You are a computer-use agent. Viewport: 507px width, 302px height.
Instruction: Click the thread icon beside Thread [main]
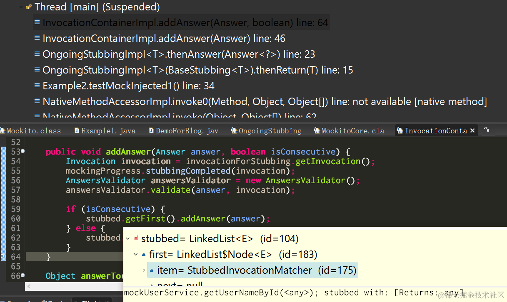29,7
